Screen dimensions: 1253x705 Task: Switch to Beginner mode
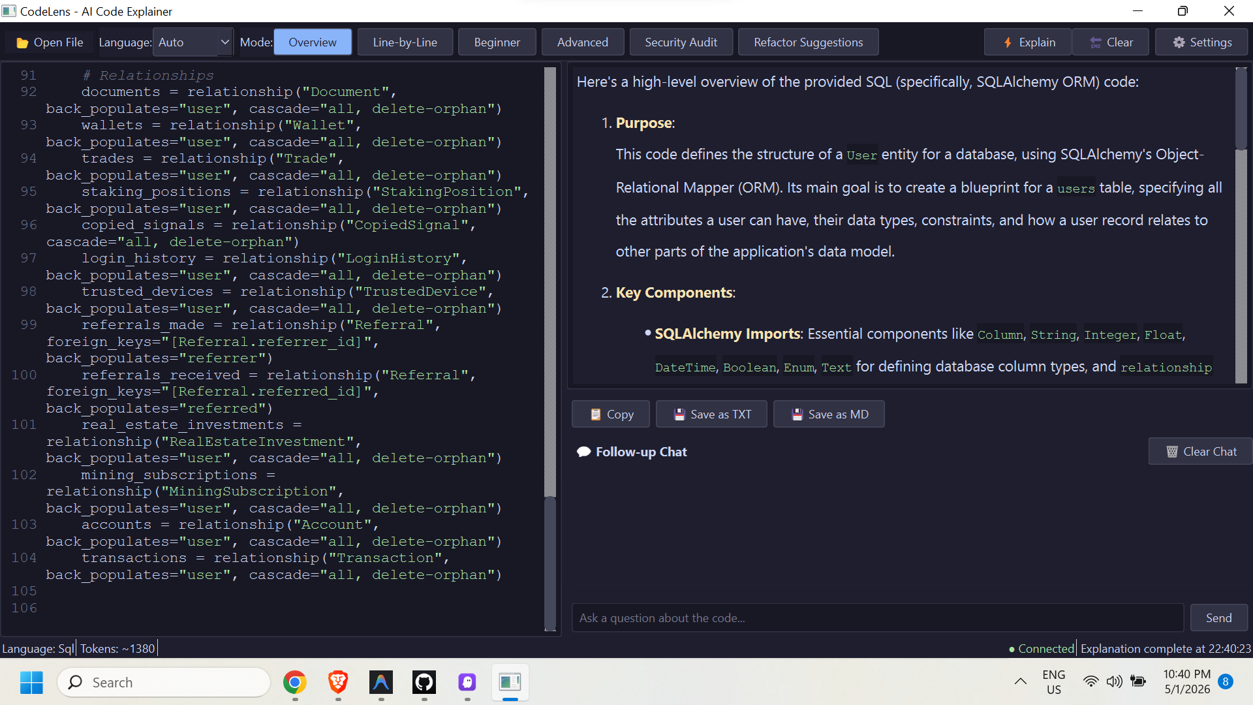[497, 42]
